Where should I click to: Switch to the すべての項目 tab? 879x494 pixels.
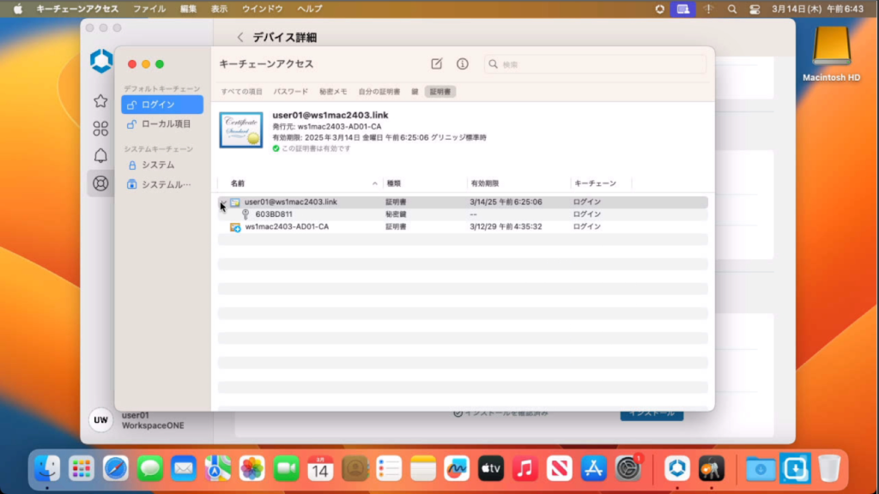[x=242, y=91]
